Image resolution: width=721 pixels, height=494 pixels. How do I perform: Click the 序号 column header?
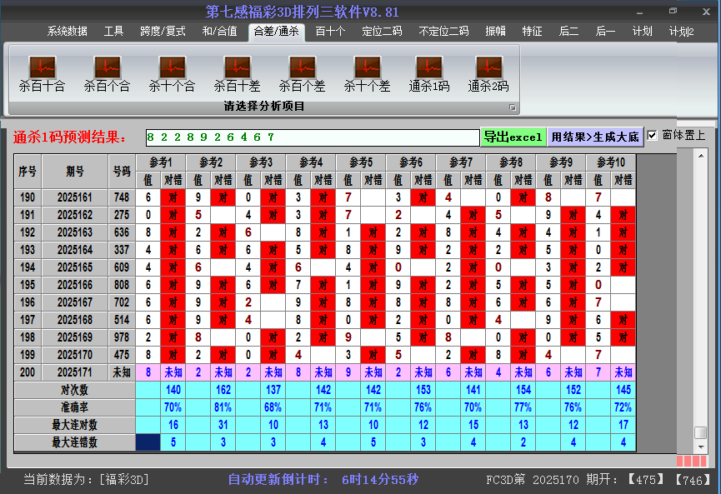tap(28, 172)
